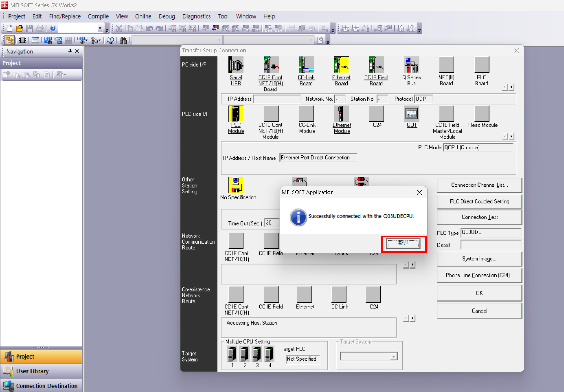Click the Time Out (Sec.) field
Screen dimensions: 564x392
272,223
